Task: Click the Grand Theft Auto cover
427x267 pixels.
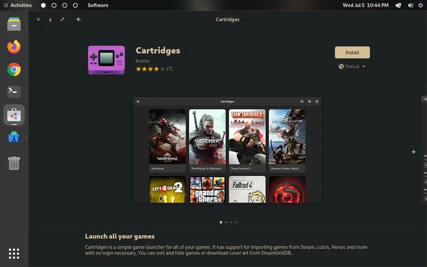Action: point(207,189)
